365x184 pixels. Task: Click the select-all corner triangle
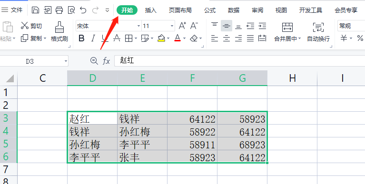pos(10,78)
